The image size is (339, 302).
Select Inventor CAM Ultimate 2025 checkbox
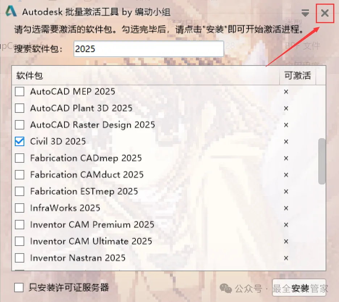20,241
